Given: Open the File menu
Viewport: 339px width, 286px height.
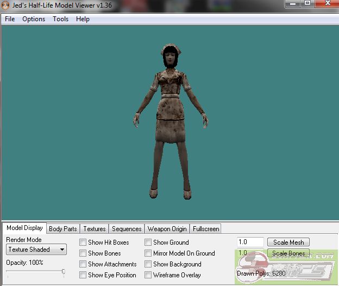Looking at the screenshot, I should coord(10,19).
